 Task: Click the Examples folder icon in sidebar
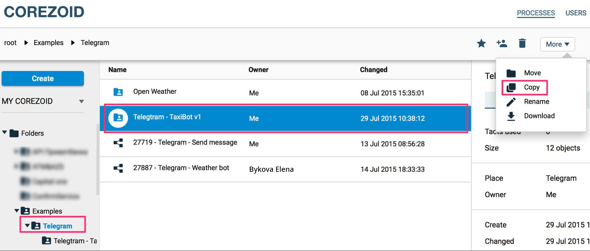pos(25,211)
